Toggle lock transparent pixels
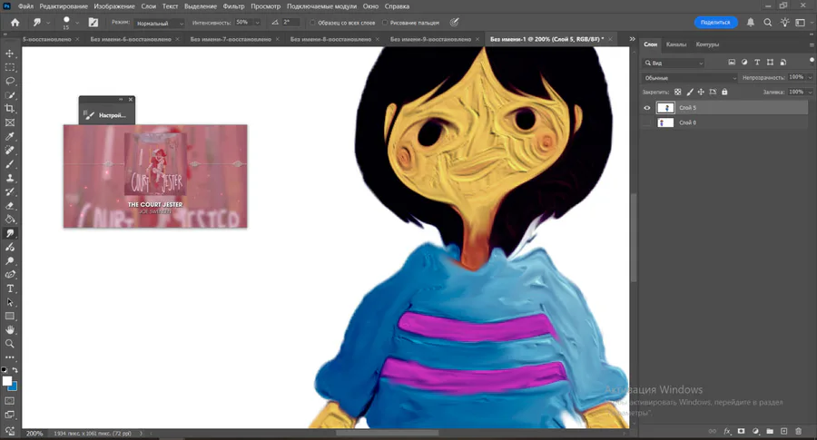This screenshot has height=440, width=817. tap(677, 93)
